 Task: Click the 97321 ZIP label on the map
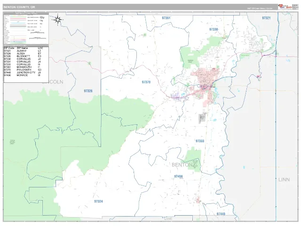[266, 18]
